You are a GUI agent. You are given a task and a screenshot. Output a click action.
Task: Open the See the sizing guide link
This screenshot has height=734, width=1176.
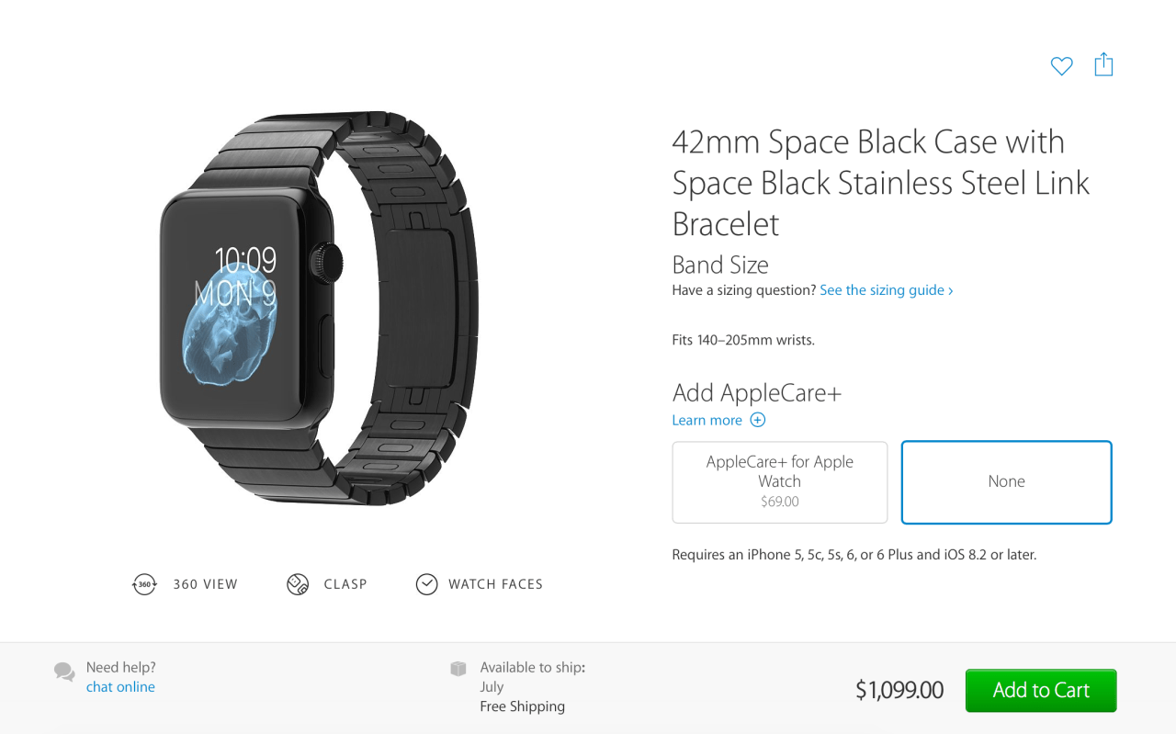pyautogui.click(x=886, y=290)
